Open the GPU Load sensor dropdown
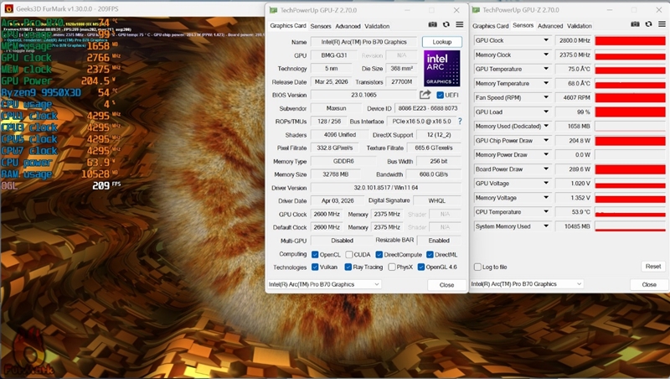 (546, 112)
